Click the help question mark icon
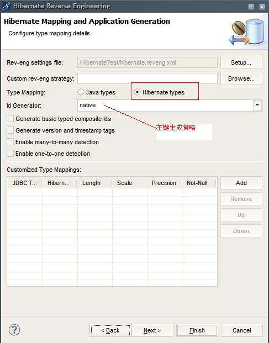 14,330
